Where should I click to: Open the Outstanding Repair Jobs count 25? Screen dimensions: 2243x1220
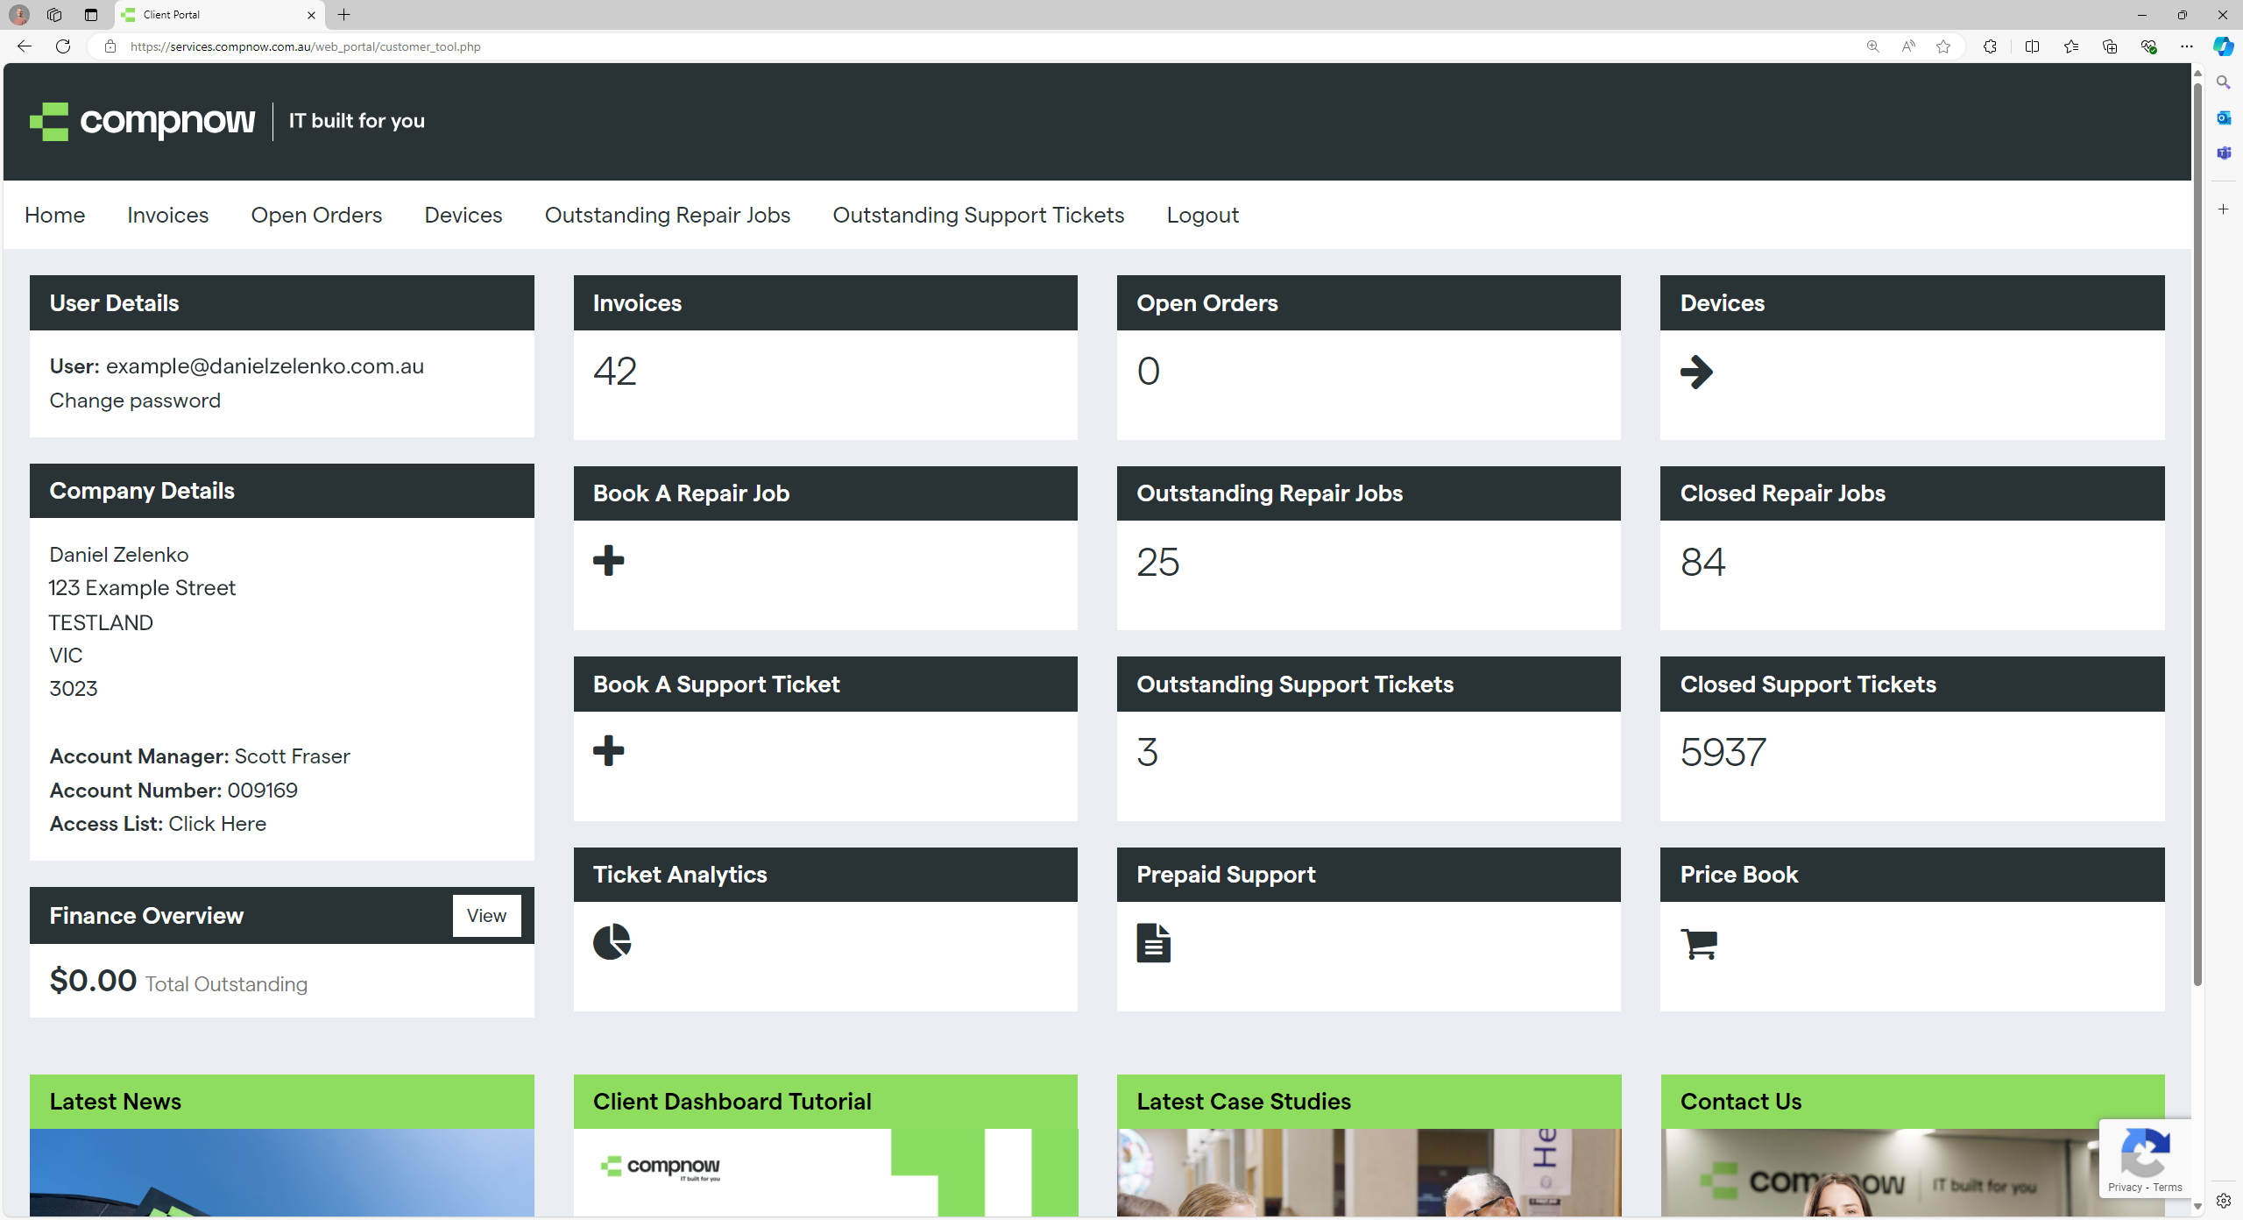pyautogui.click(x=1158, y=562)
